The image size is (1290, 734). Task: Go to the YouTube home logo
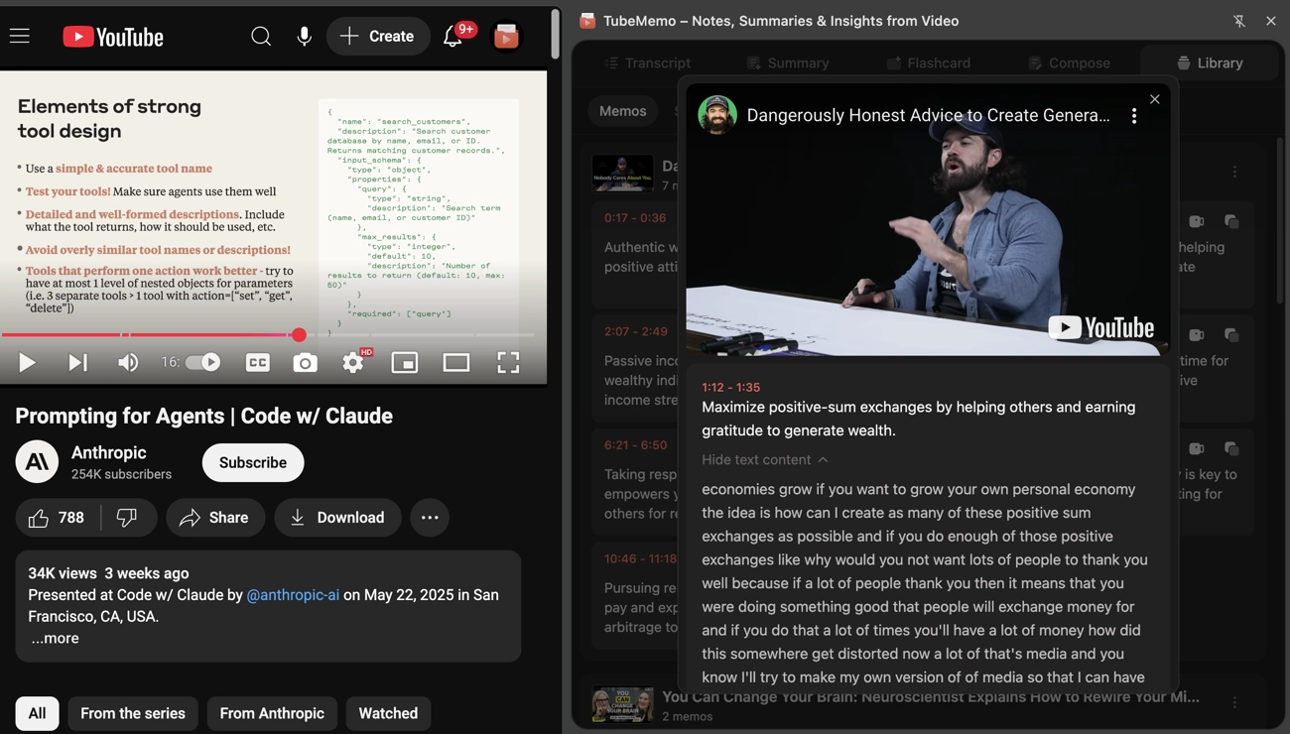[113, 37]
